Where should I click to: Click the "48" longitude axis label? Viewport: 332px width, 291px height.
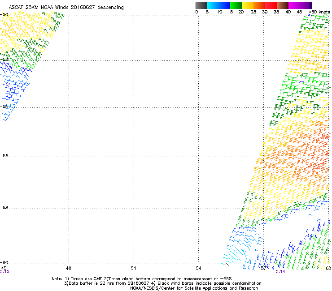pyautogui.click(x=69, y=268)
